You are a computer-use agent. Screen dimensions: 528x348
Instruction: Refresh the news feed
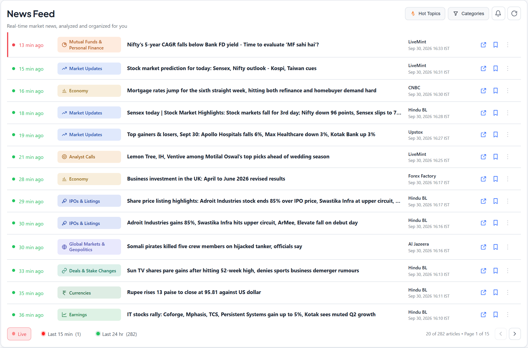tap(514, 13)
